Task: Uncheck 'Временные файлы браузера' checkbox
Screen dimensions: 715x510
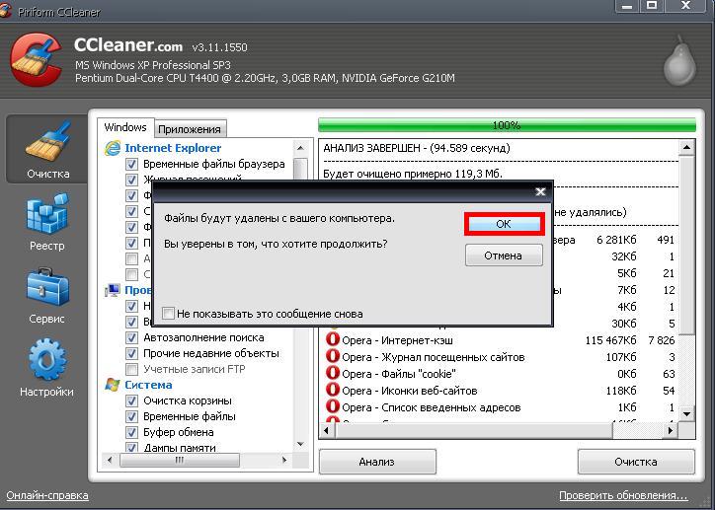Action: [x=131, y=164]
